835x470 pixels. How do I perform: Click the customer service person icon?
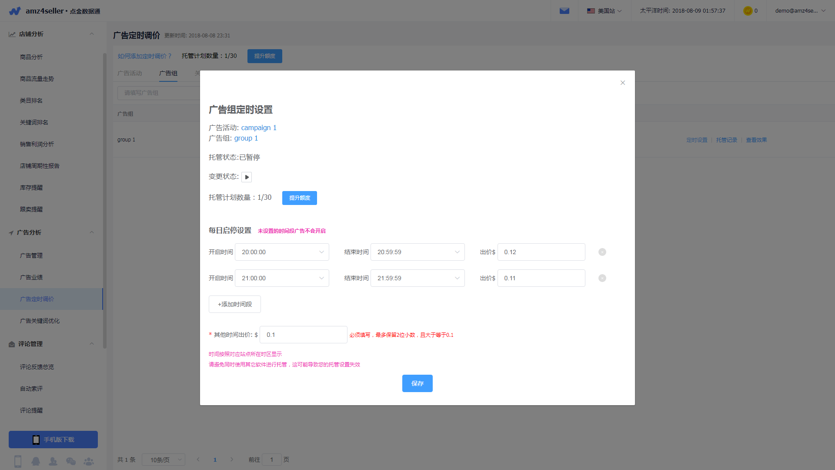[x=53, y=461]
